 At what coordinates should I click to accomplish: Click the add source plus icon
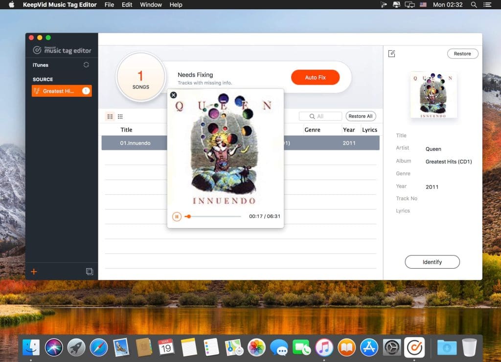[x=33, y=272]
